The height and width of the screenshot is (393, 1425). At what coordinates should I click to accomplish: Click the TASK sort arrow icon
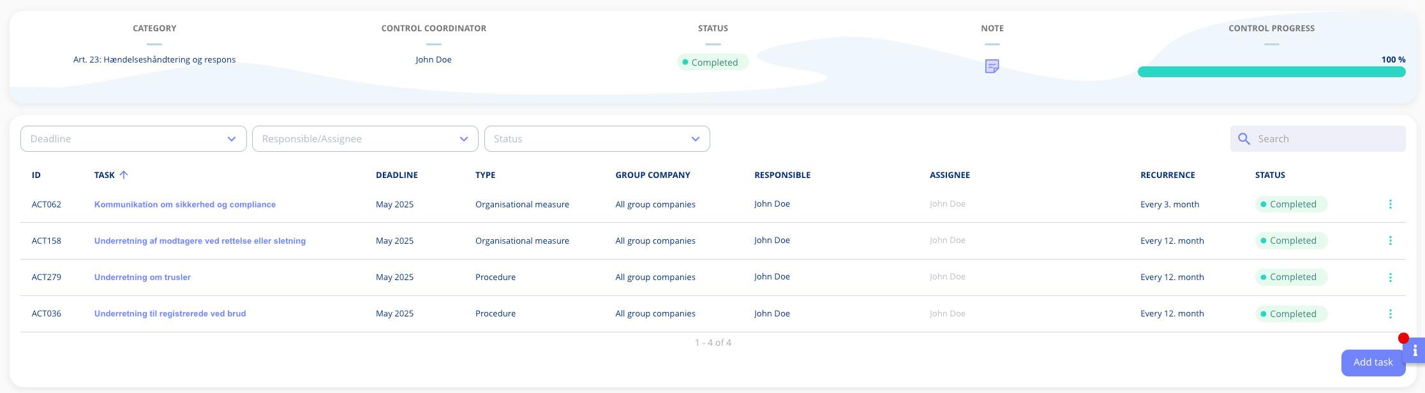click(124, 175)
